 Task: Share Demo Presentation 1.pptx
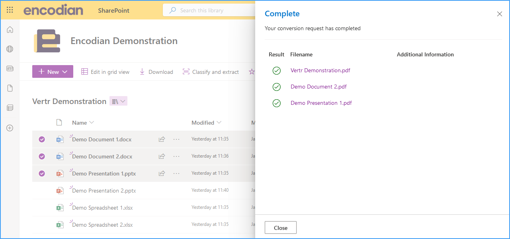[x=162, y=173]
